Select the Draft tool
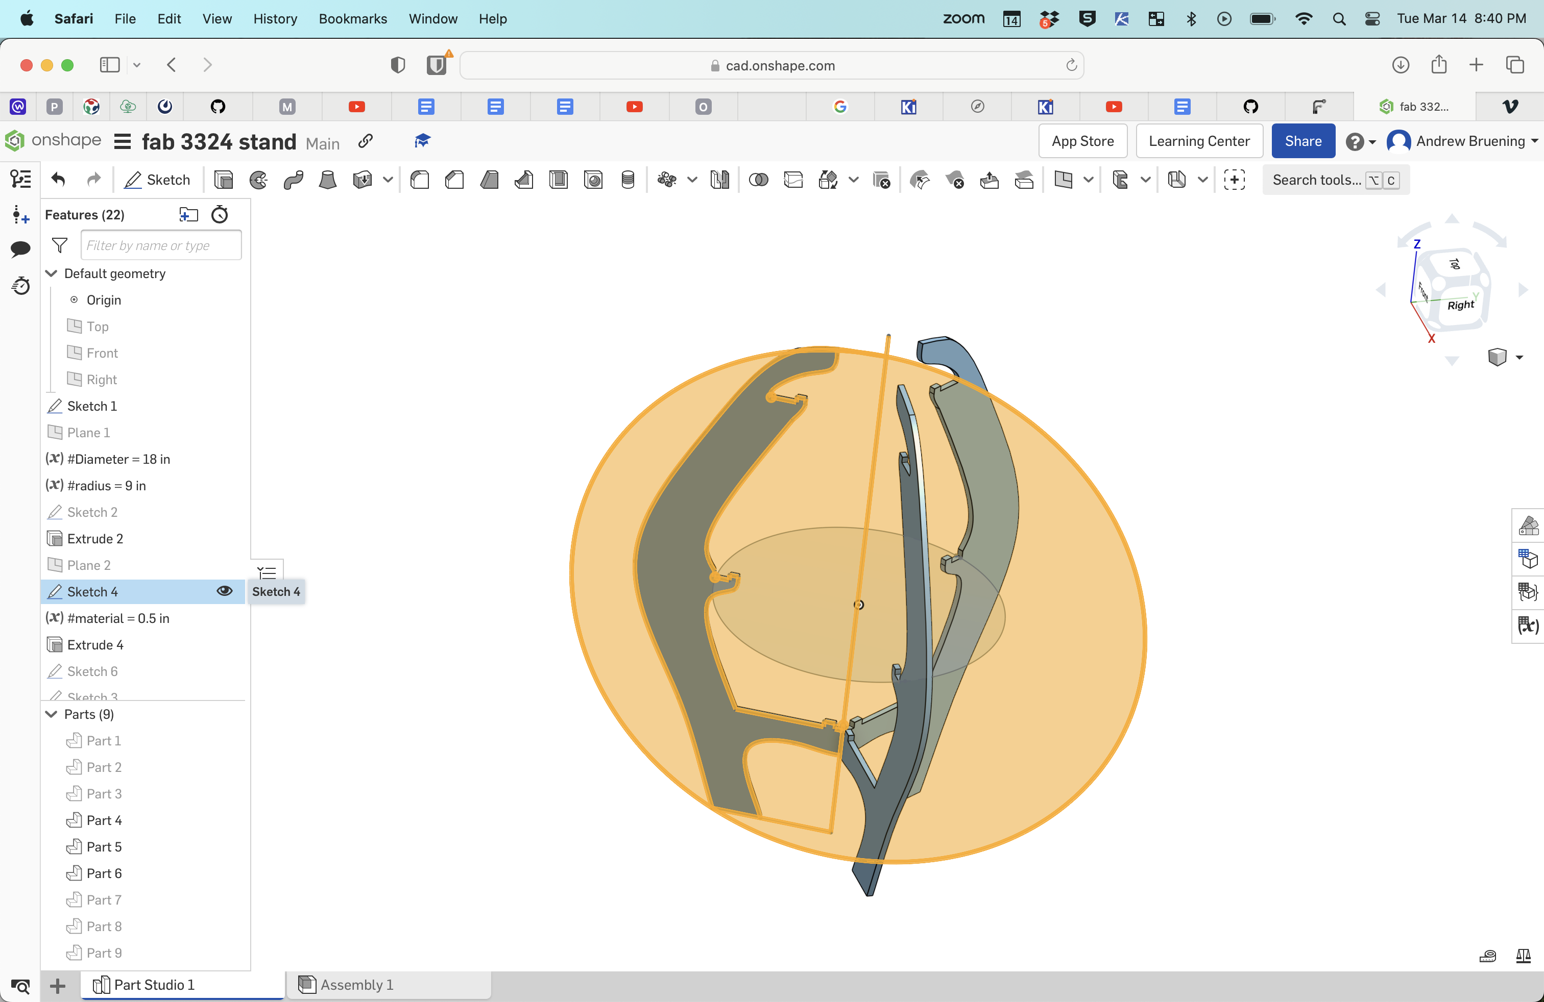1544x1002 pixels. [x=489, y=180]
